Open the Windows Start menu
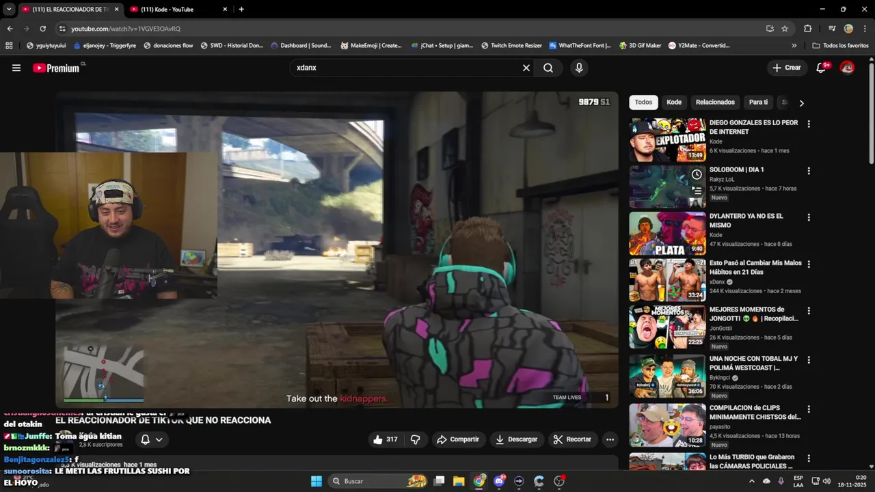The height and width of the screenshot is (492, 875). pos(317,481)
